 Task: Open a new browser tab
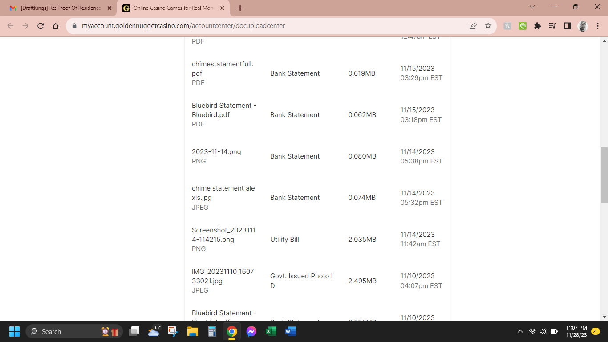[x=240, y=8]
